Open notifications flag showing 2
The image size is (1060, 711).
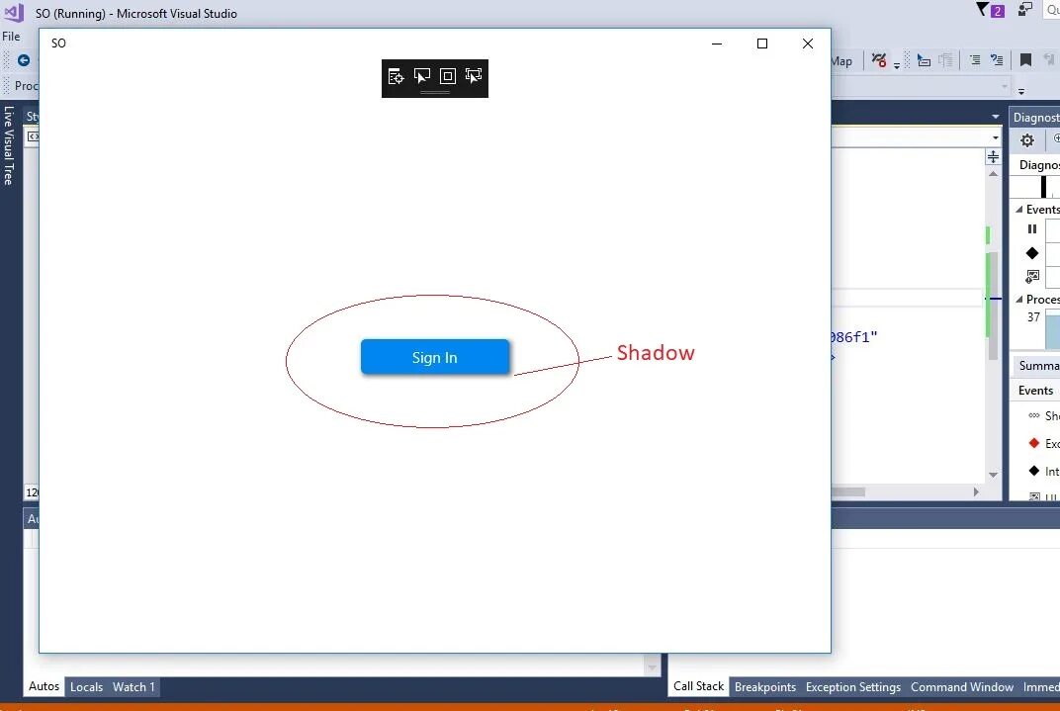click(x=991, y=10)
